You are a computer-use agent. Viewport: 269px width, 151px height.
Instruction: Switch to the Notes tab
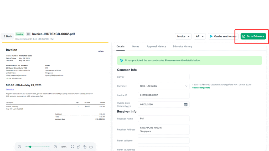pyautogui.click(x=136, y=46)
